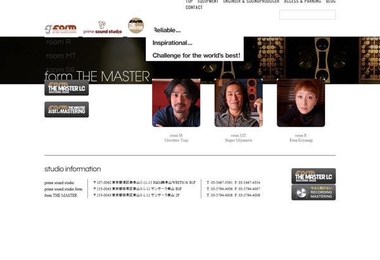Click the Reliable... tagline

pyautogui.click(x=167, y=30)
